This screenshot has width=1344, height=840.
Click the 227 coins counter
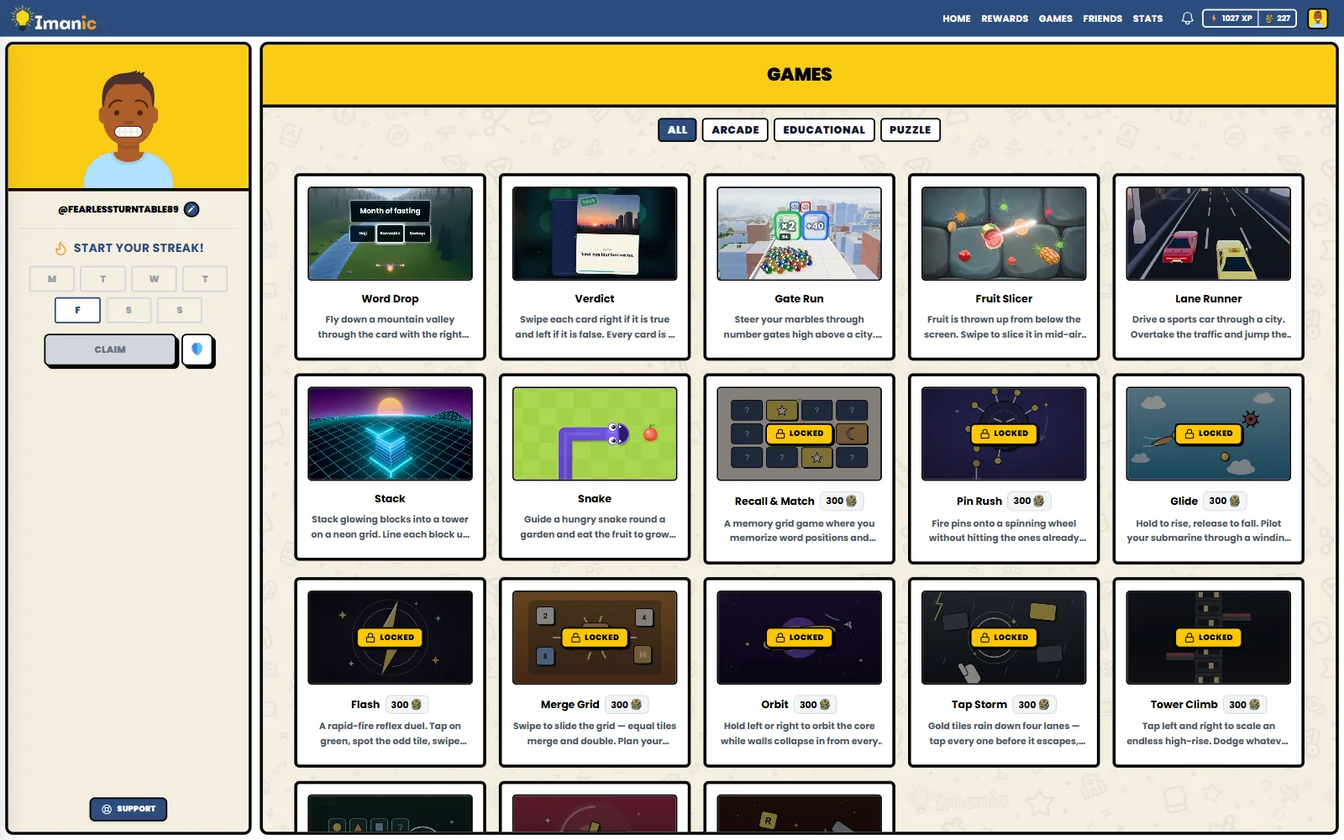coord(1278,18)
